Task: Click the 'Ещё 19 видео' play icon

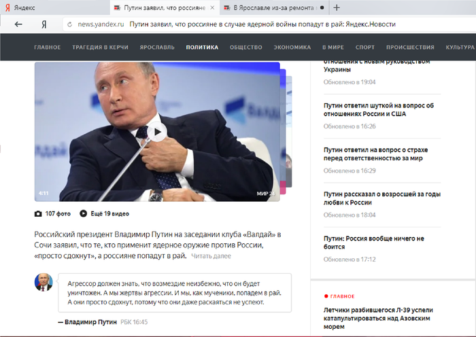Action: [x=84, y=213]
